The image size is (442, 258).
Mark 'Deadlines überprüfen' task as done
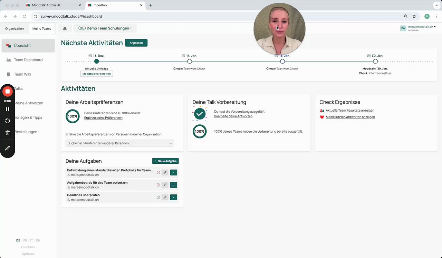[174, 197]
